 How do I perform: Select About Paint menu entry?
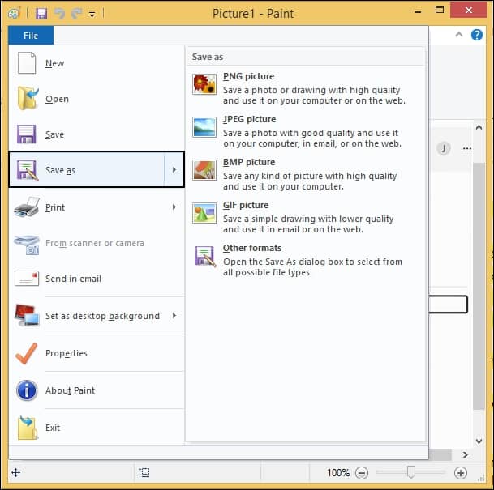point(97,390)
